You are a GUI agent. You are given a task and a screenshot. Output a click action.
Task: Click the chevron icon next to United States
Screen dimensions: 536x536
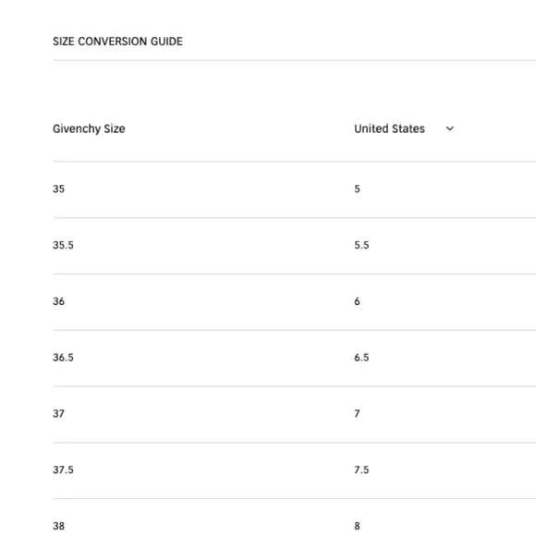pos(450,128)
